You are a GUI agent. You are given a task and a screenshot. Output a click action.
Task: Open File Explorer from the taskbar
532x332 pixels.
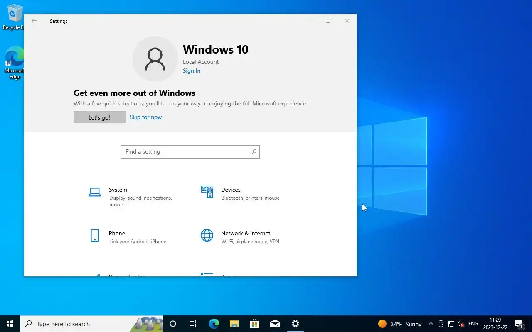(234, 324)
